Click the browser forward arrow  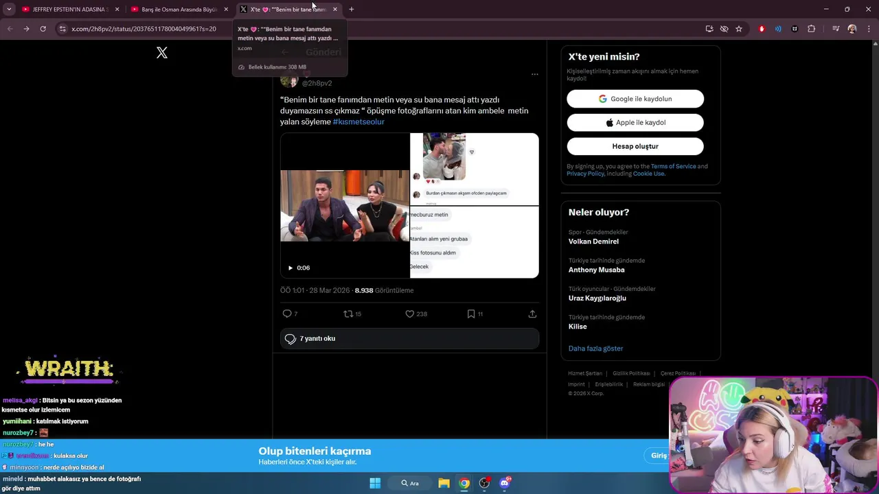click(26, 29)
